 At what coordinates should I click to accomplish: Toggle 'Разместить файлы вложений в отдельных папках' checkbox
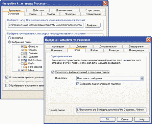53,72
